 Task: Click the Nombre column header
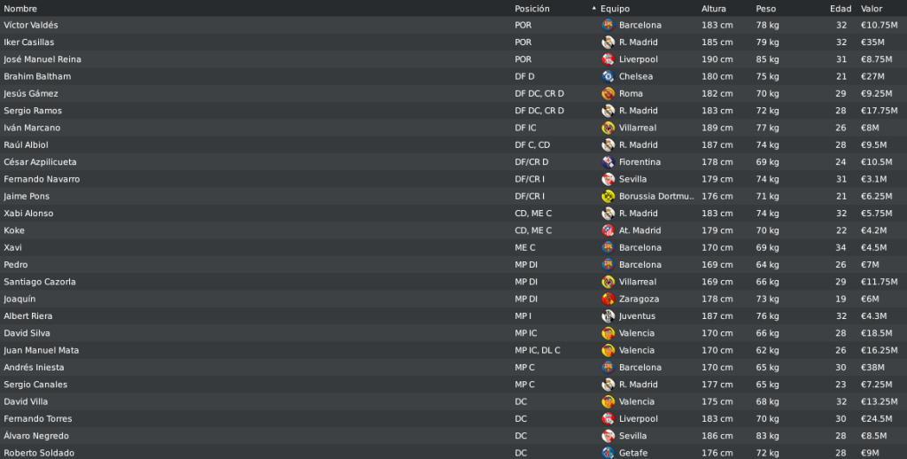pos(20,9)
